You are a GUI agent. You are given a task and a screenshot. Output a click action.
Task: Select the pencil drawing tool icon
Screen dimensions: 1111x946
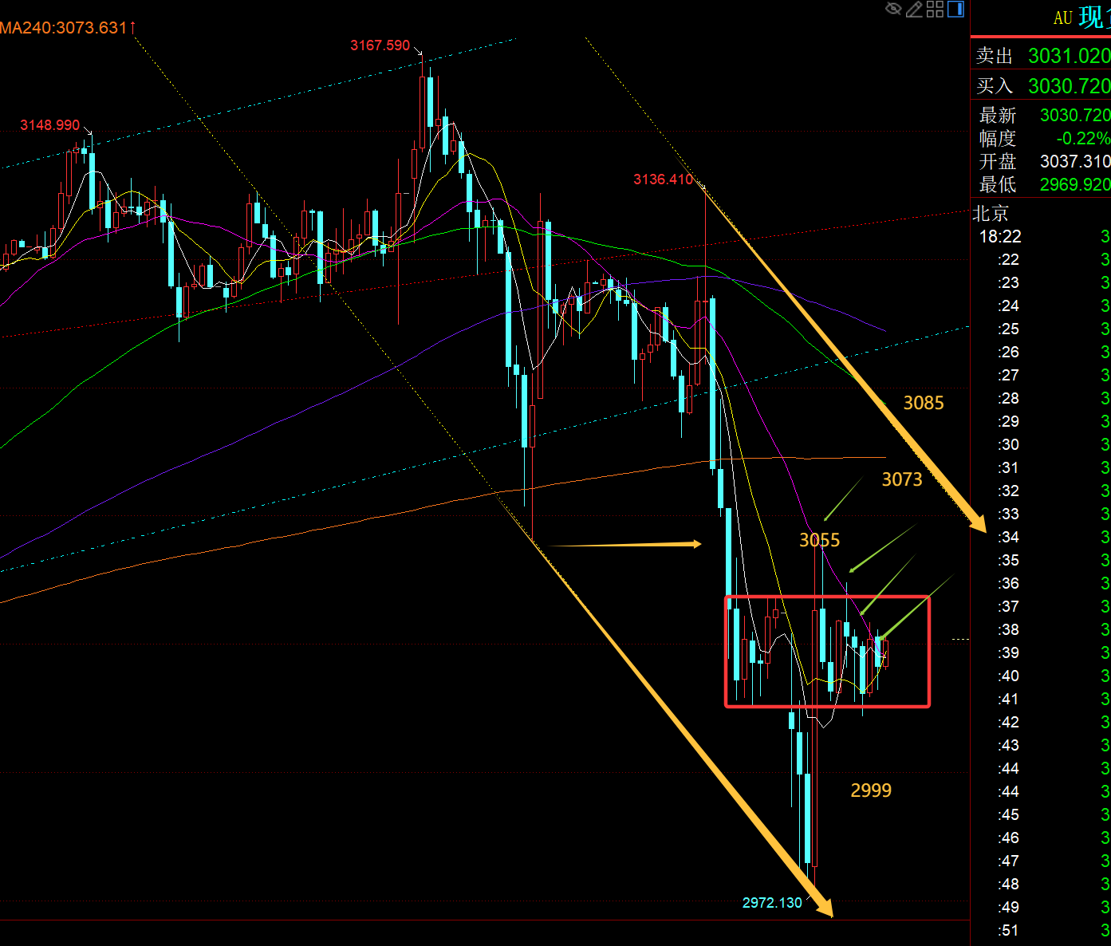click(914, 9)
